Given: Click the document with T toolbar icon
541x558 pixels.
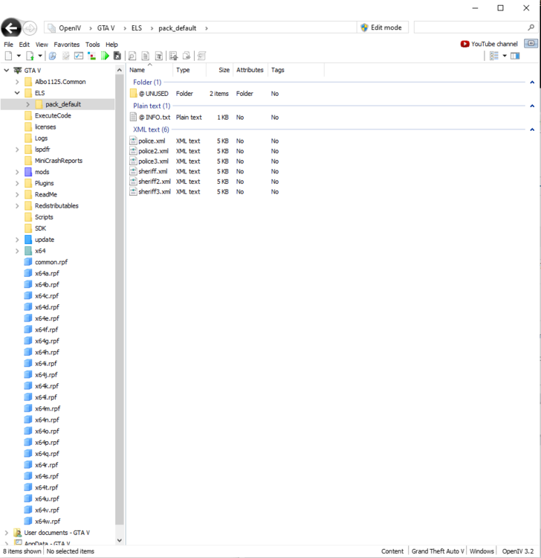Looking at the screenshot, I should coord(159,56).
